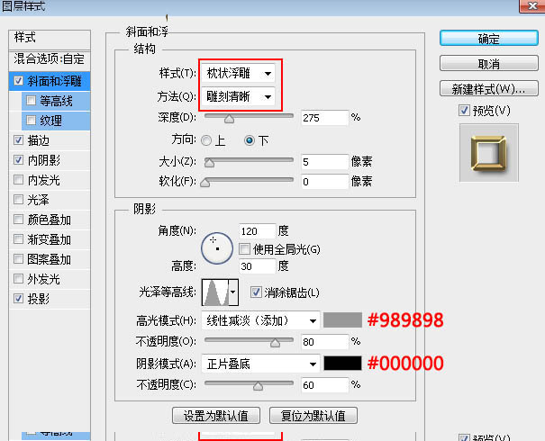Open the 内阴影 settings entry
The height and width of the screenshot is (441, 545).
tap(44, 160)
